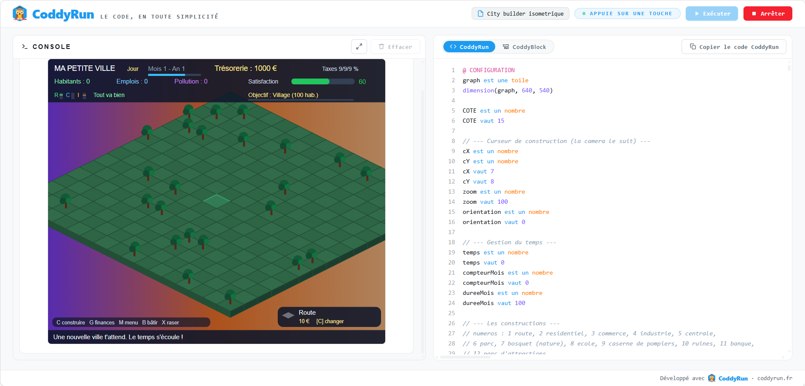
Task: Click the console prompt icon
Action: click(x=25, y=47)
